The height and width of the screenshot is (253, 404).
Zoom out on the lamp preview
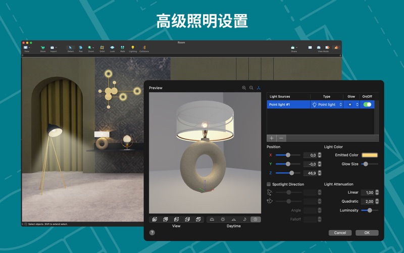pyautogui.click(x=251, y=88)
